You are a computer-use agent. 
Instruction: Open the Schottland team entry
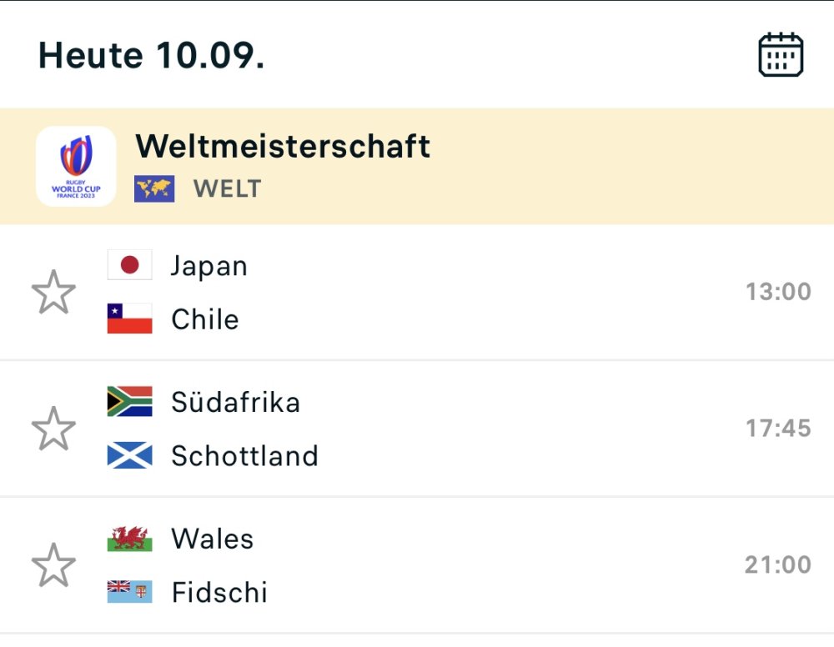tap(244, 456)
